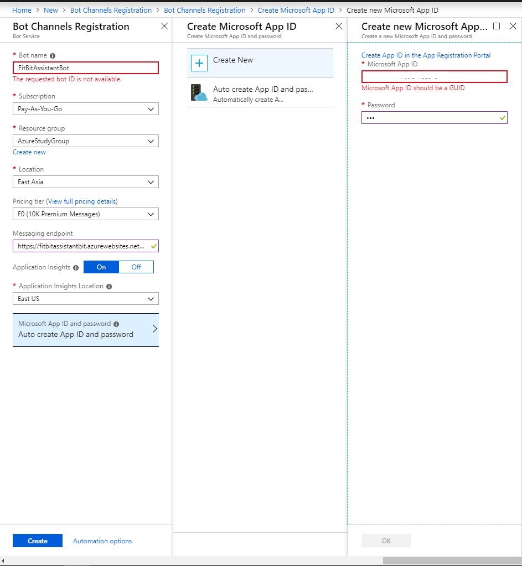
Task: Open the Pricing tier dropdown
Action: pyautogui.click(x=86, y=214)
